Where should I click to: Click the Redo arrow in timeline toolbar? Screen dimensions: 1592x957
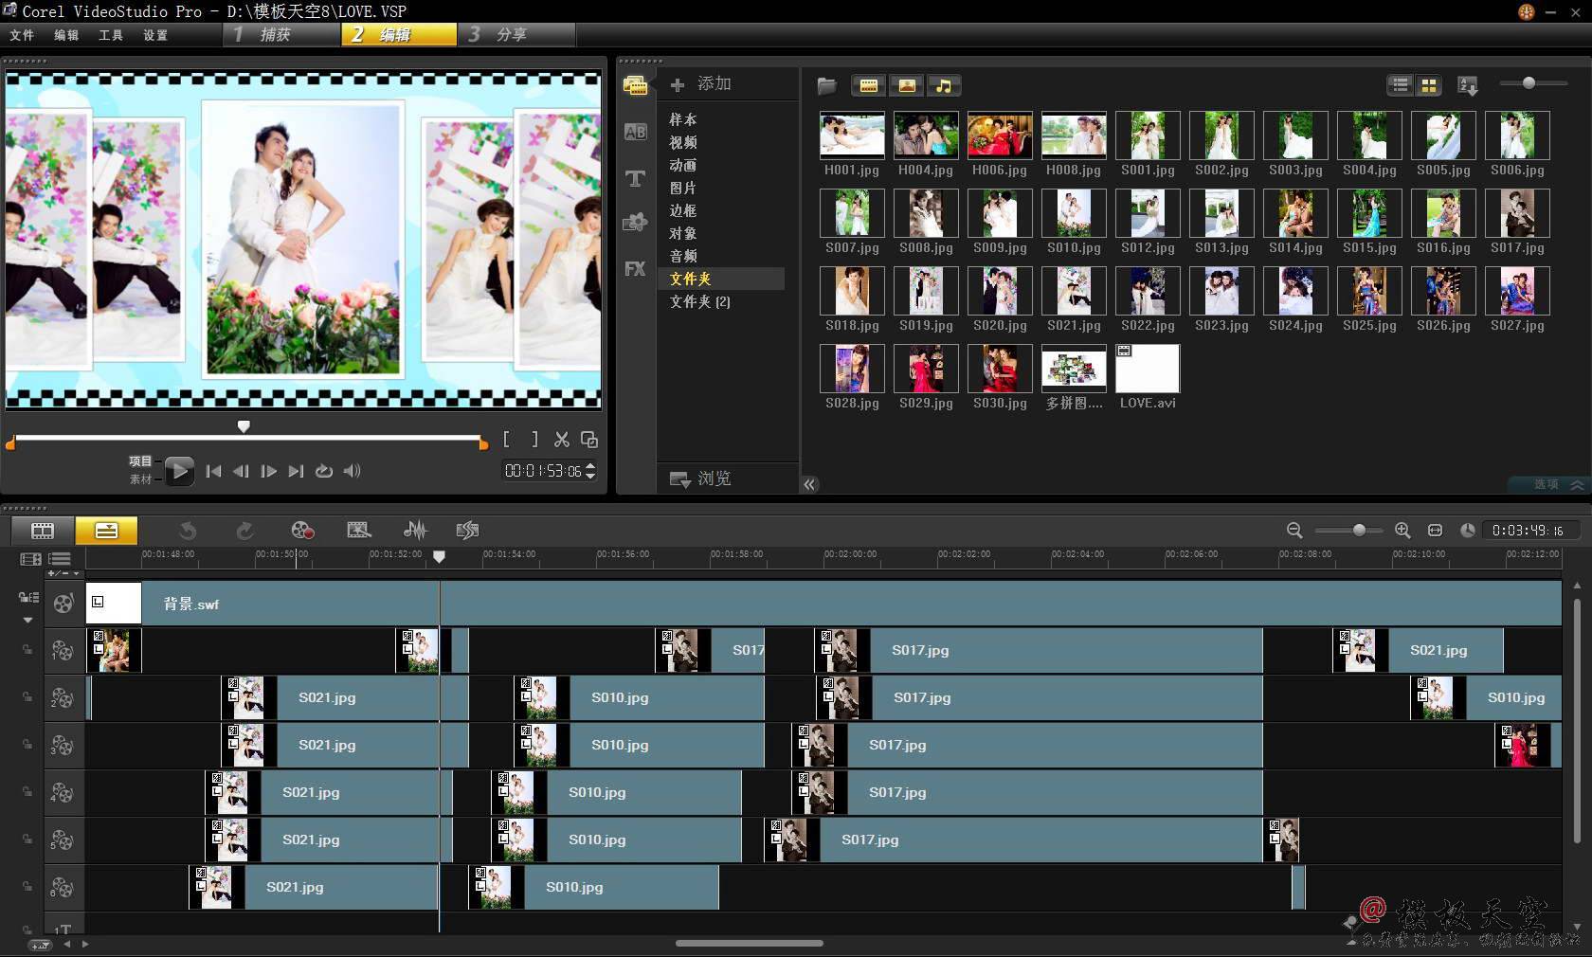[244, 531]
